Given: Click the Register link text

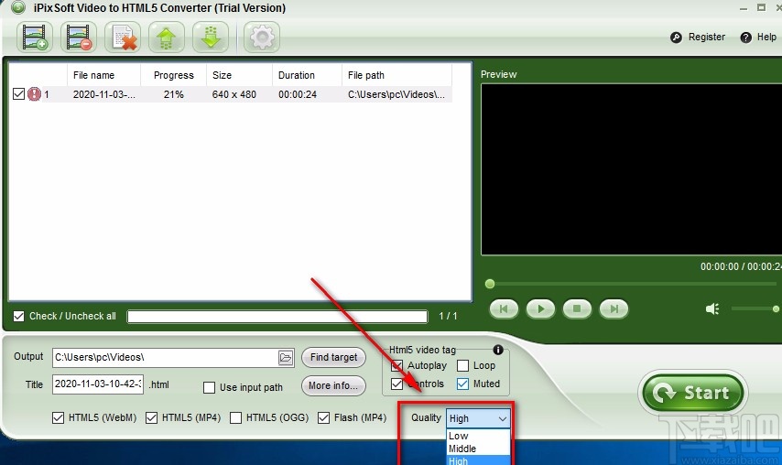Looking at the screenshot, I should click(707, 37).
